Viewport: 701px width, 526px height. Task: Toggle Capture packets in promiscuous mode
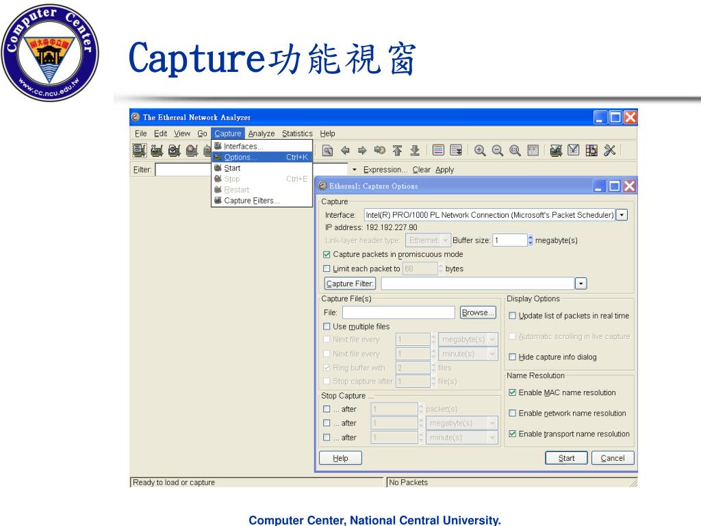pyautogui.click(x=327, y=255)
